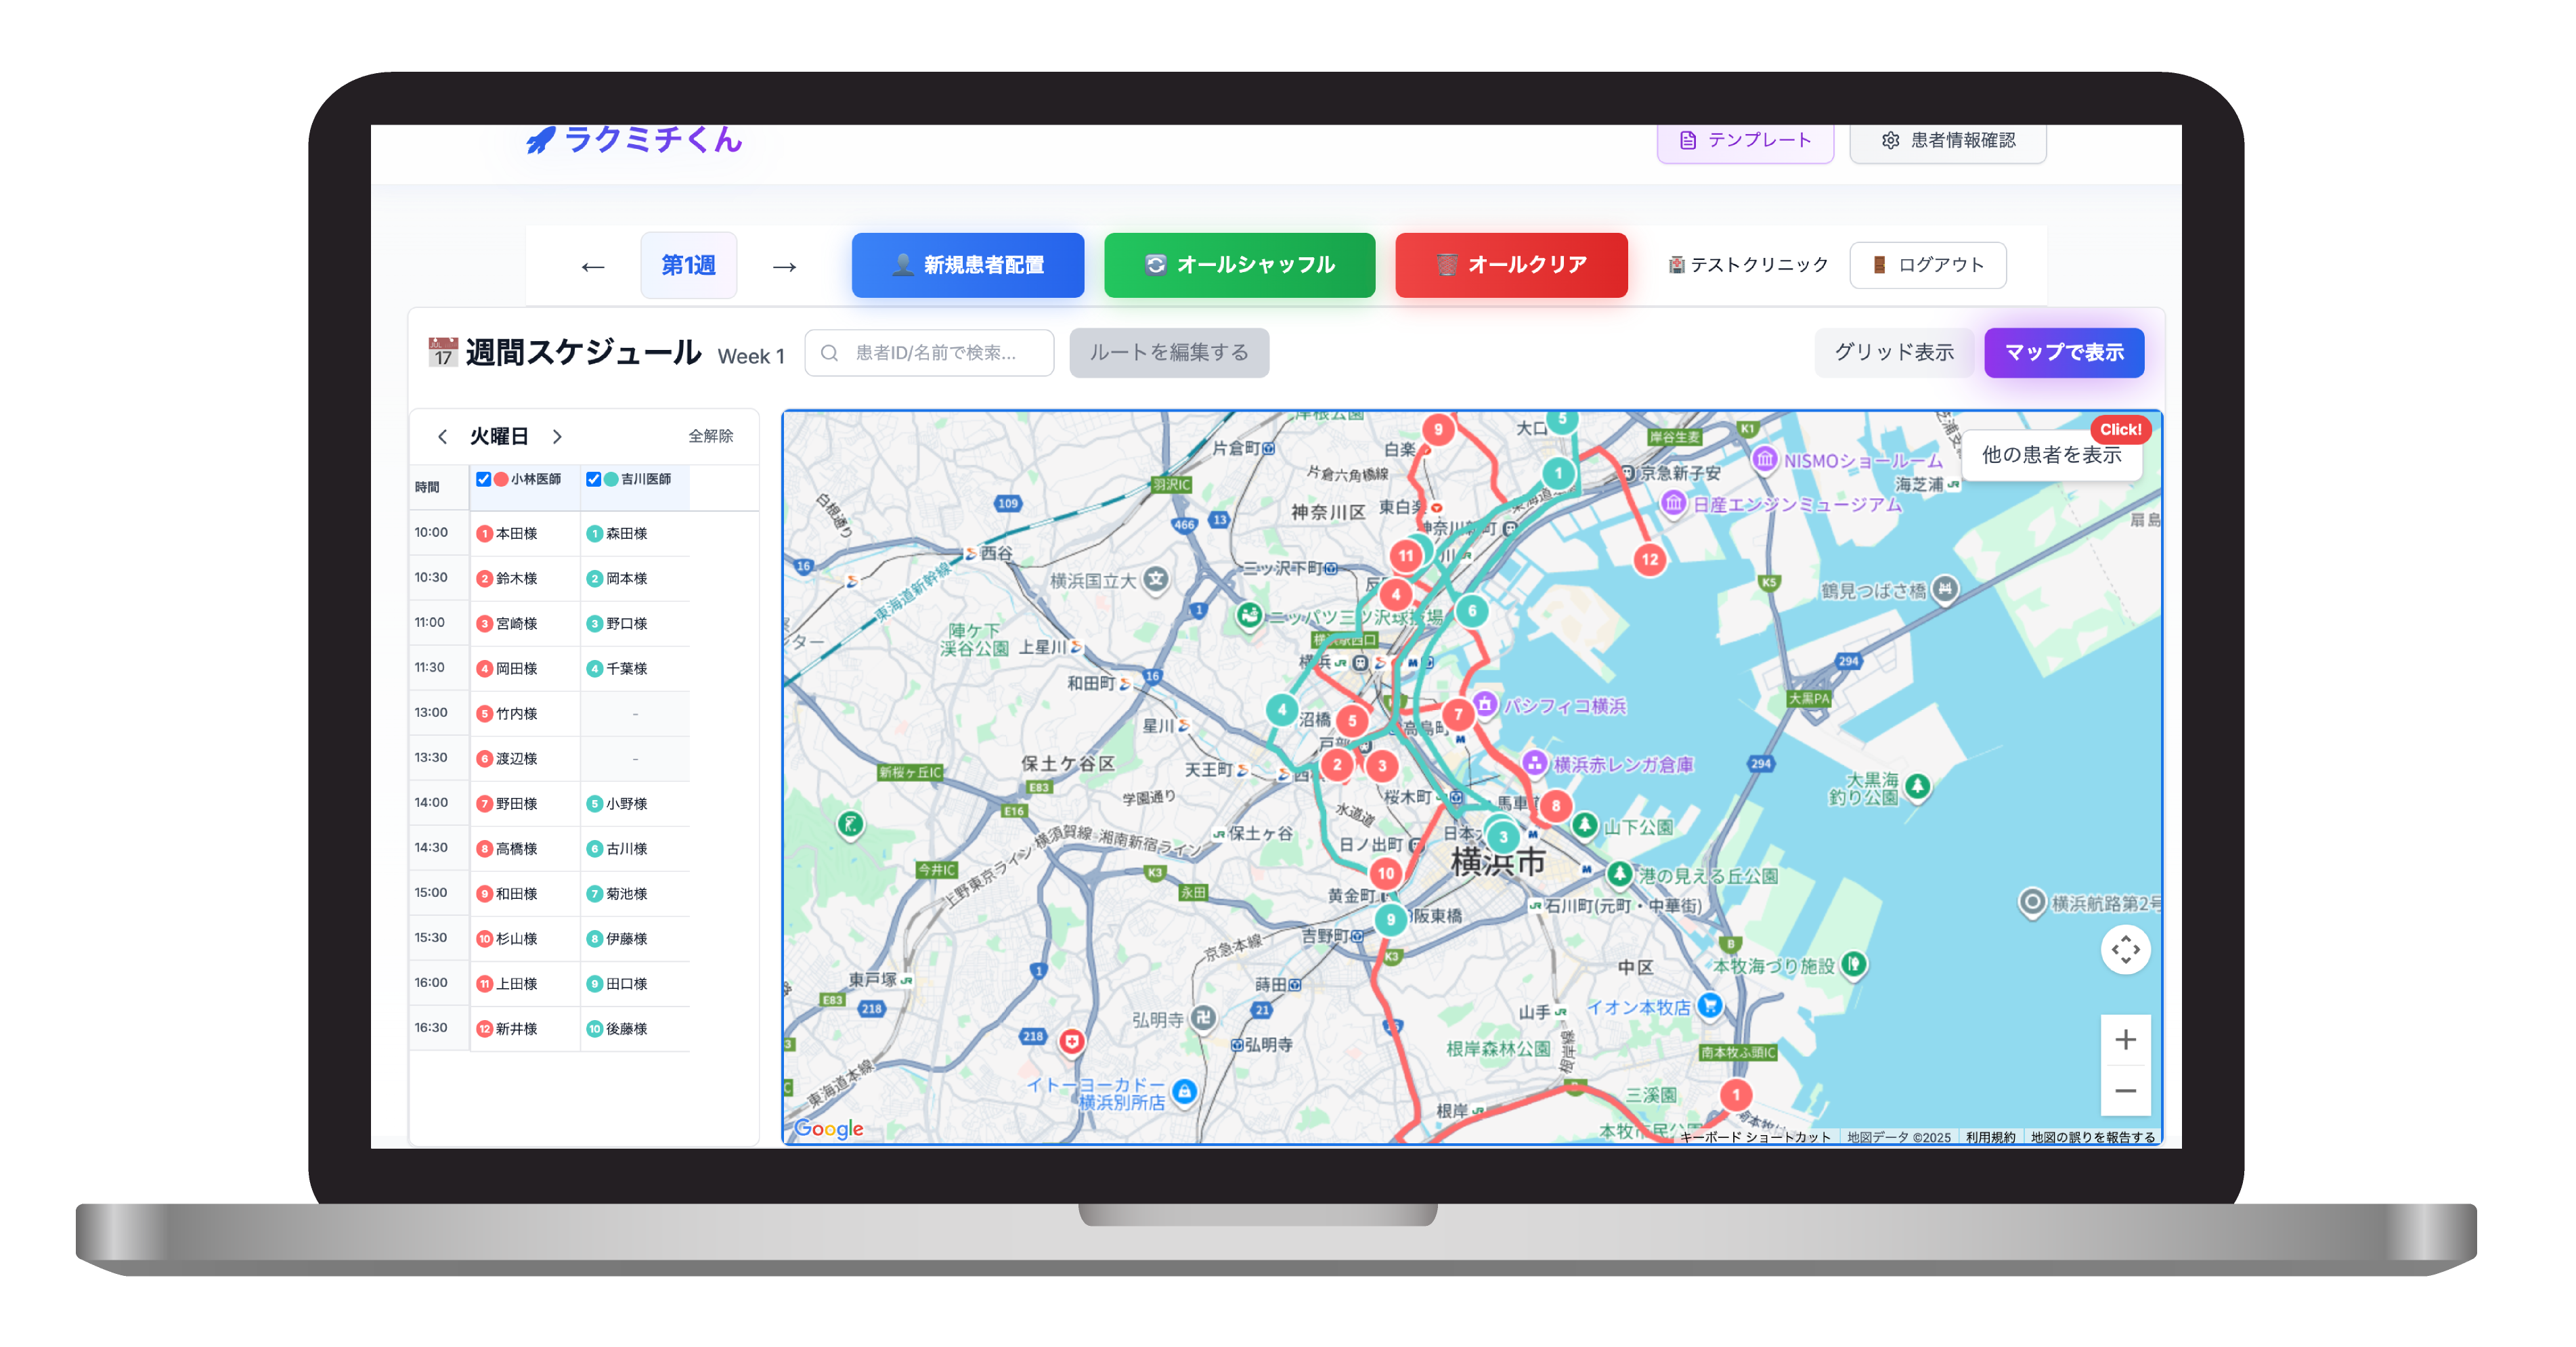
Task: Go to next week with right arrow
Action: click(x=784, y=266)
